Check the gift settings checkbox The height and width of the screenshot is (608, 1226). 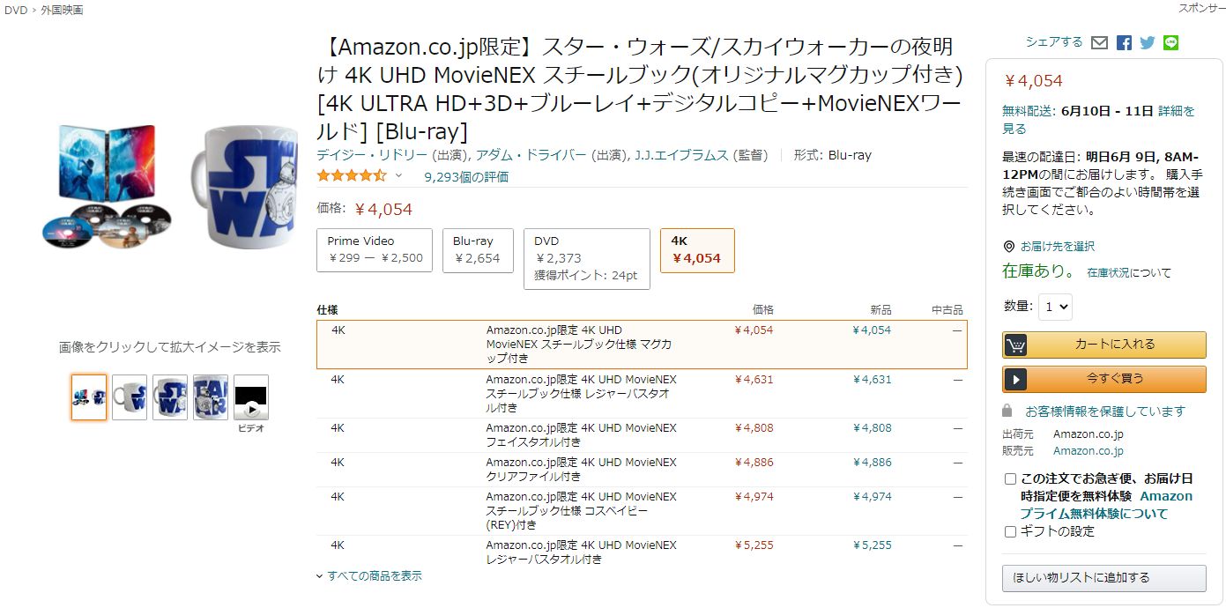[x=1010, y=531]
